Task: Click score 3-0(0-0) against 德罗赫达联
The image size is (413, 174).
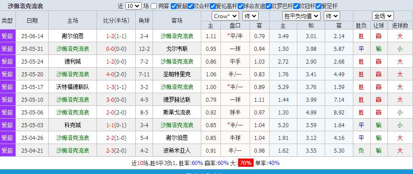Action: tap(116, 99)
